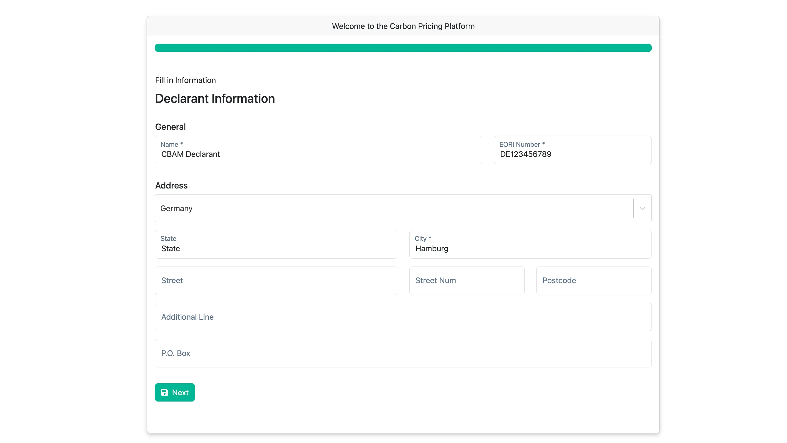Screen dimensions: 787x443
Task: Click the 'General' section label
Action: coord(170,127)
